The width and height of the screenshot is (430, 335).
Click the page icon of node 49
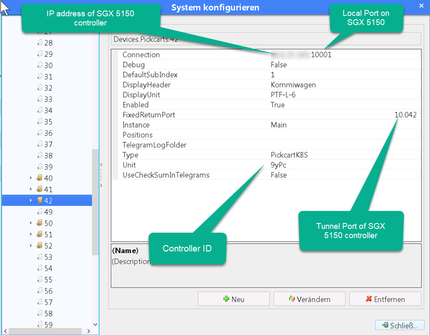point(40,212)
